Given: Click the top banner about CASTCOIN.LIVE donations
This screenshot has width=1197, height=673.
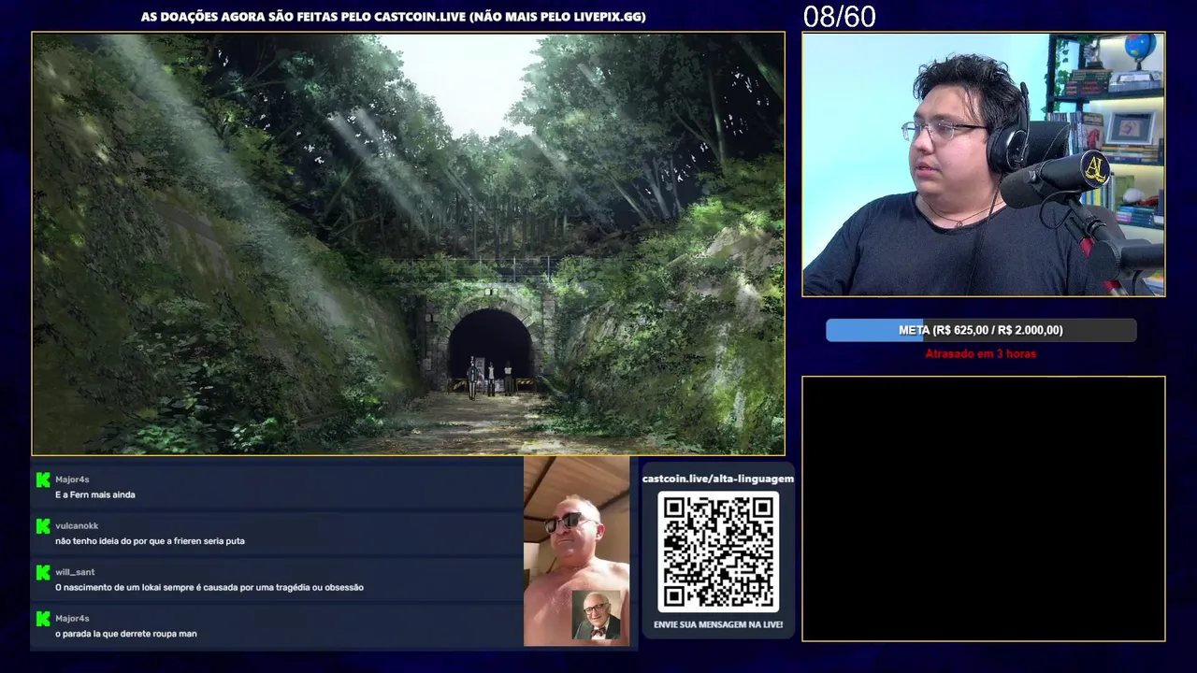Looking at the screenshot, I should (393, 17).
